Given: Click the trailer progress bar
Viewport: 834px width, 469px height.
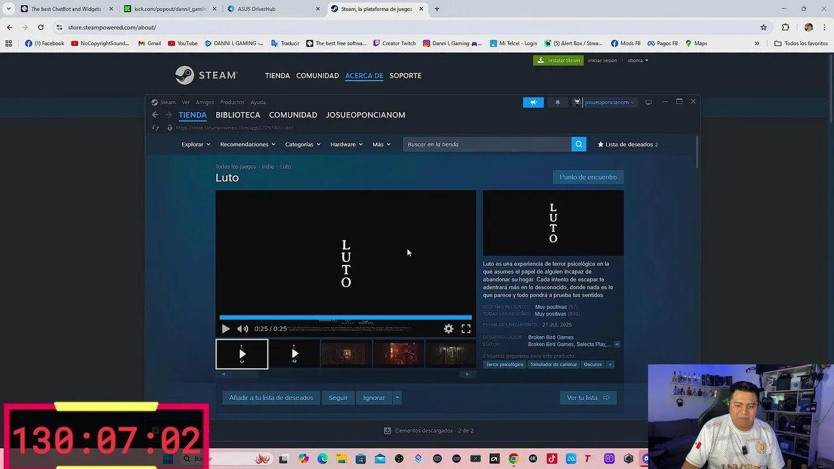Looking at the screenshot, I should point(345,317).
